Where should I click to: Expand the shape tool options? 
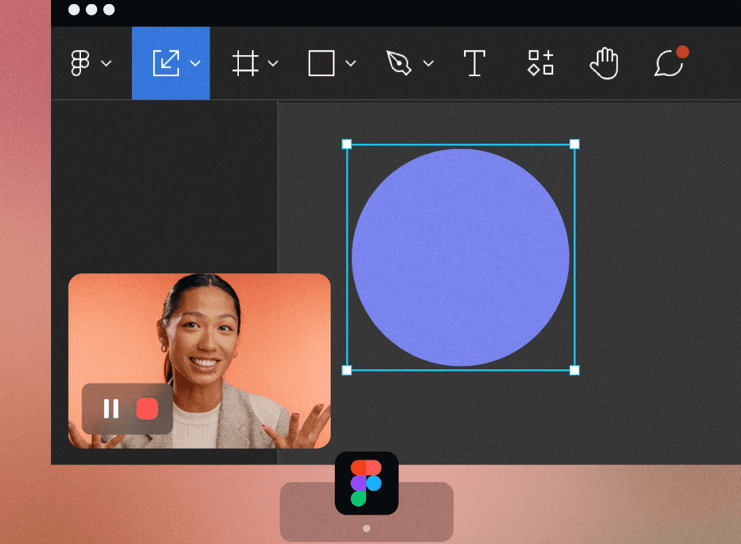350,63
